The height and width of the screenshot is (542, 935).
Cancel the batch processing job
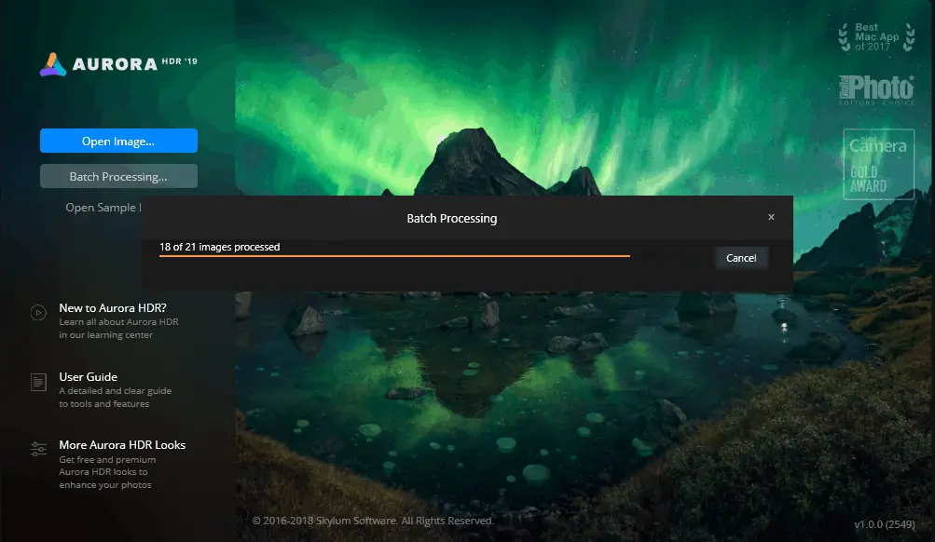click(x=741, y=258)
